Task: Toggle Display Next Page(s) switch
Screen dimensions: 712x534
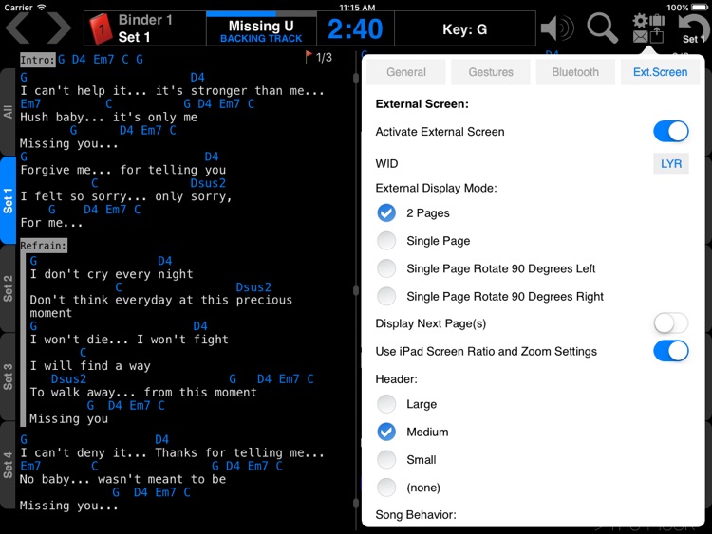Action: pos(670,323)
